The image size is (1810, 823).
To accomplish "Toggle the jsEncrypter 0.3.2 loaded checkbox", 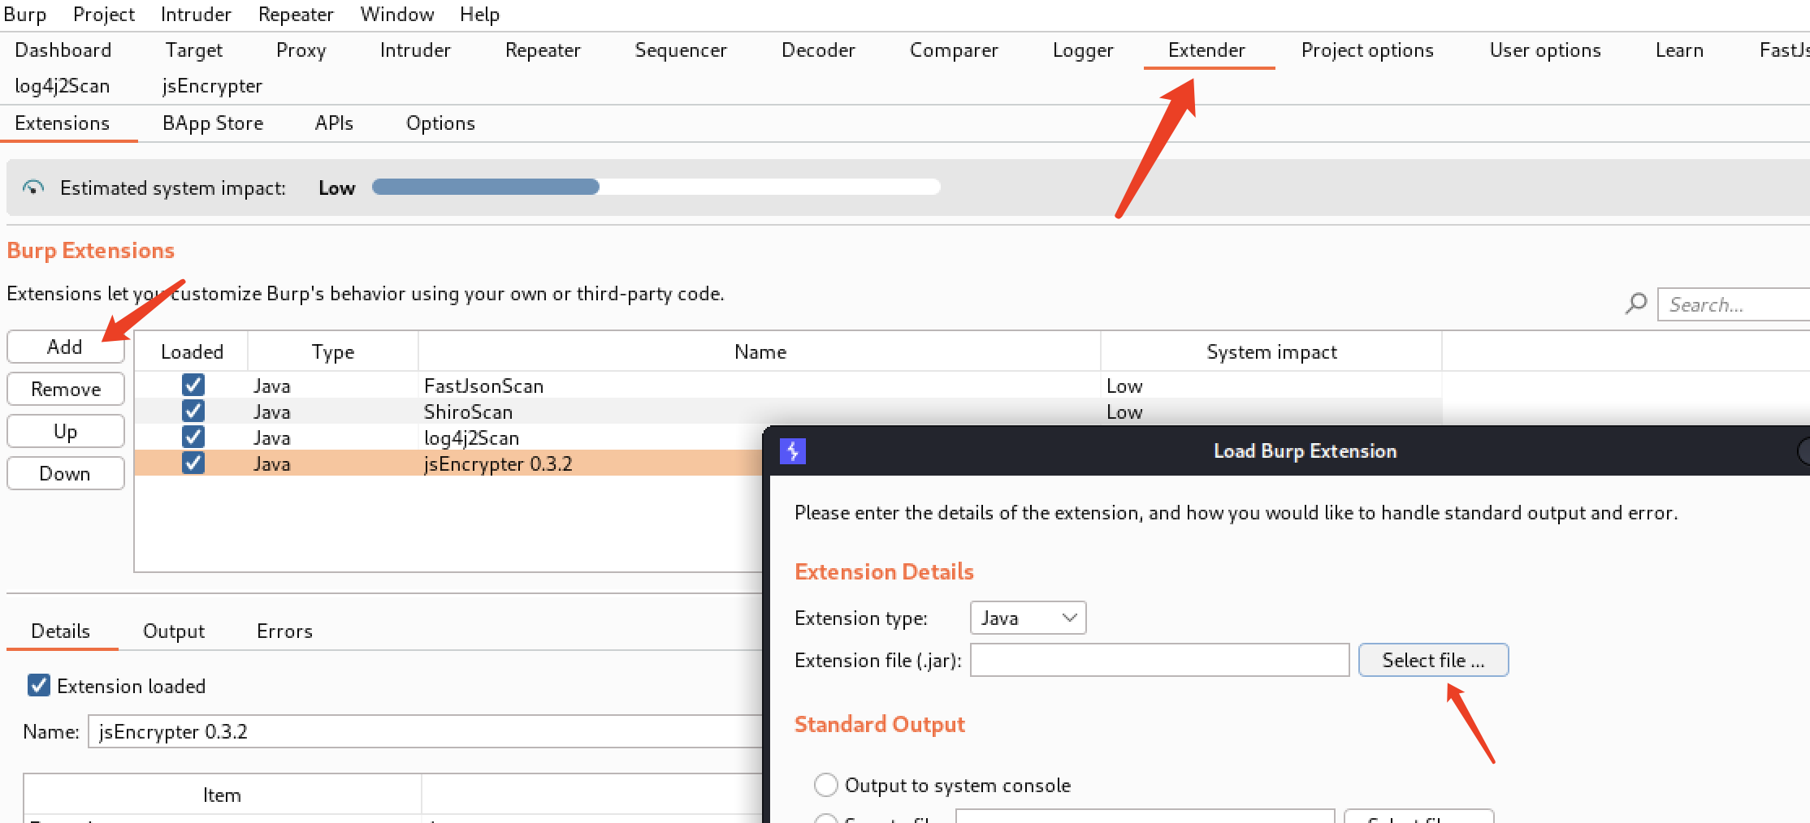I will click(x=193, y=463).
